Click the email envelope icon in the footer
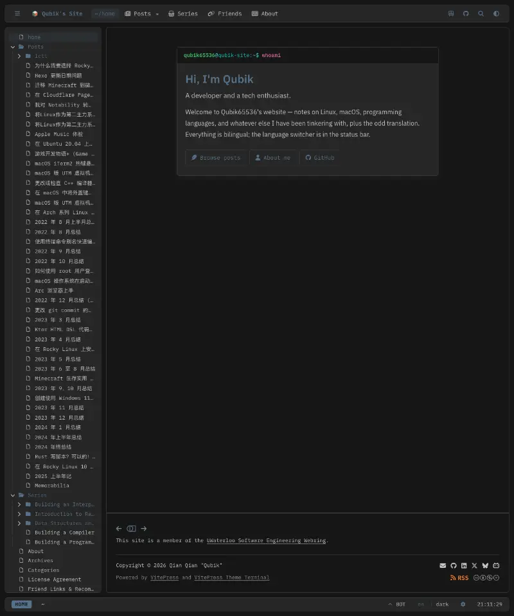Viewport: 514px width, 616px height. click(443, 566)
